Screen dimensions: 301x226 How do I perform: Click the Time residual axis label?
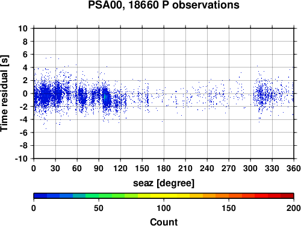4,93
